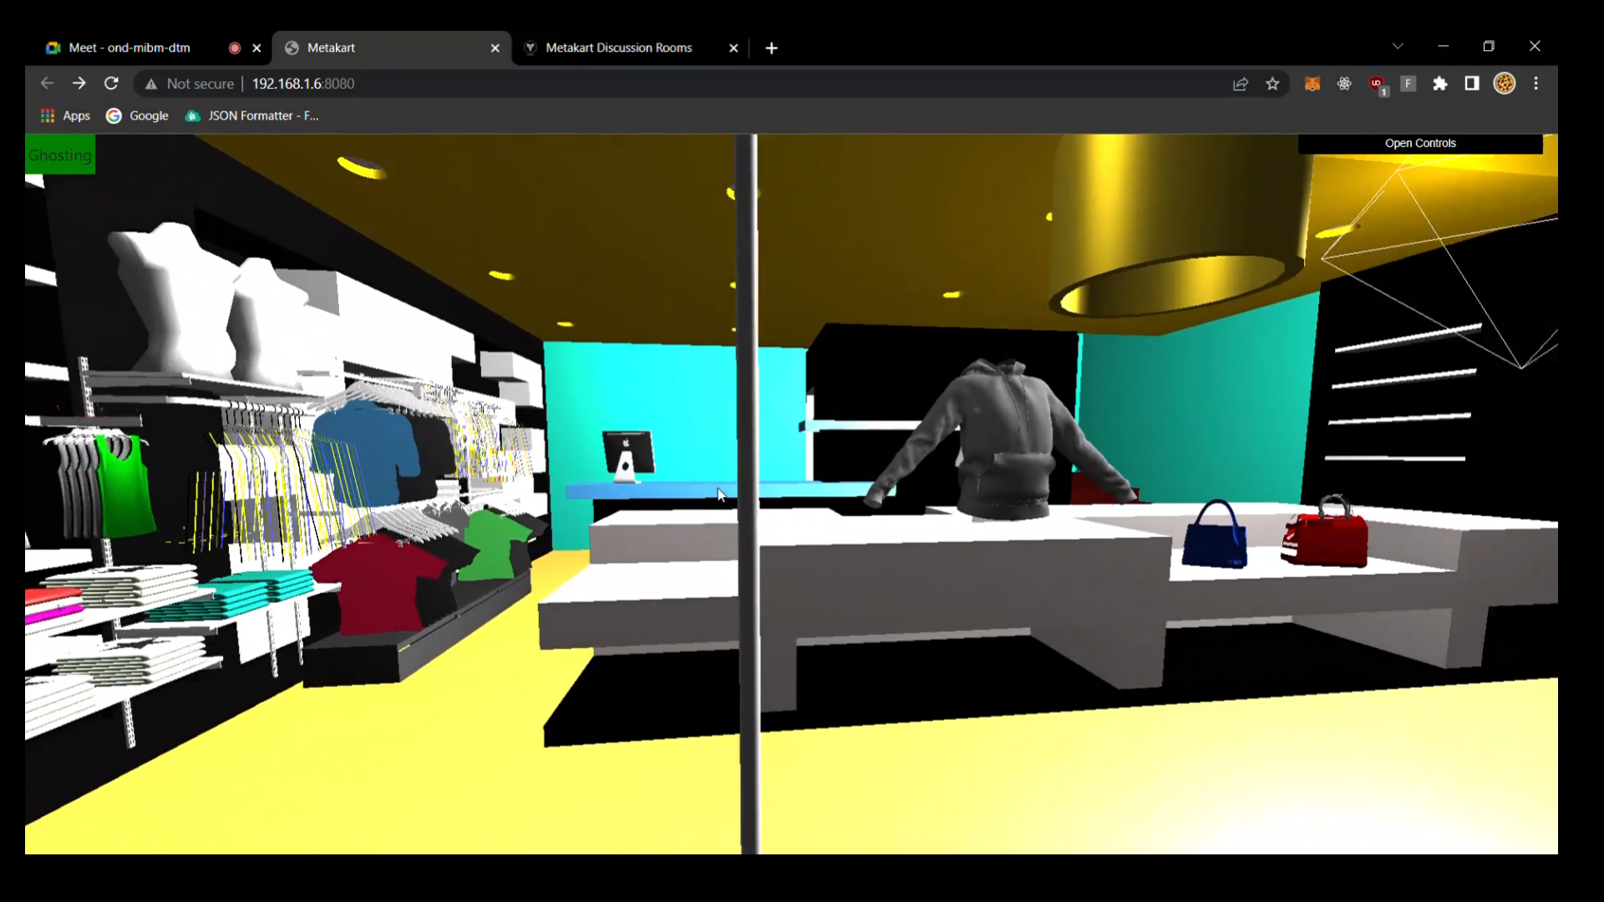Open the Chrome three-dot menu
The image size is (1604, 902).
(1536, 84)
